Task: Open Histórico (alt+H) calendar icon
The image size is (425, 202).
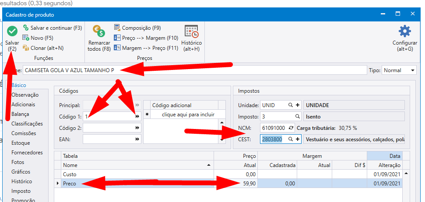Action: (x=191, y=32)
